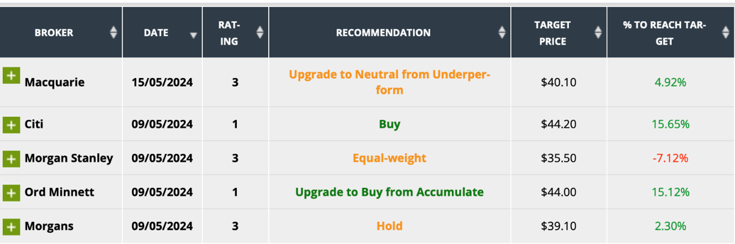
Task: Click the Broker column header
Action: tap(54, 32)
